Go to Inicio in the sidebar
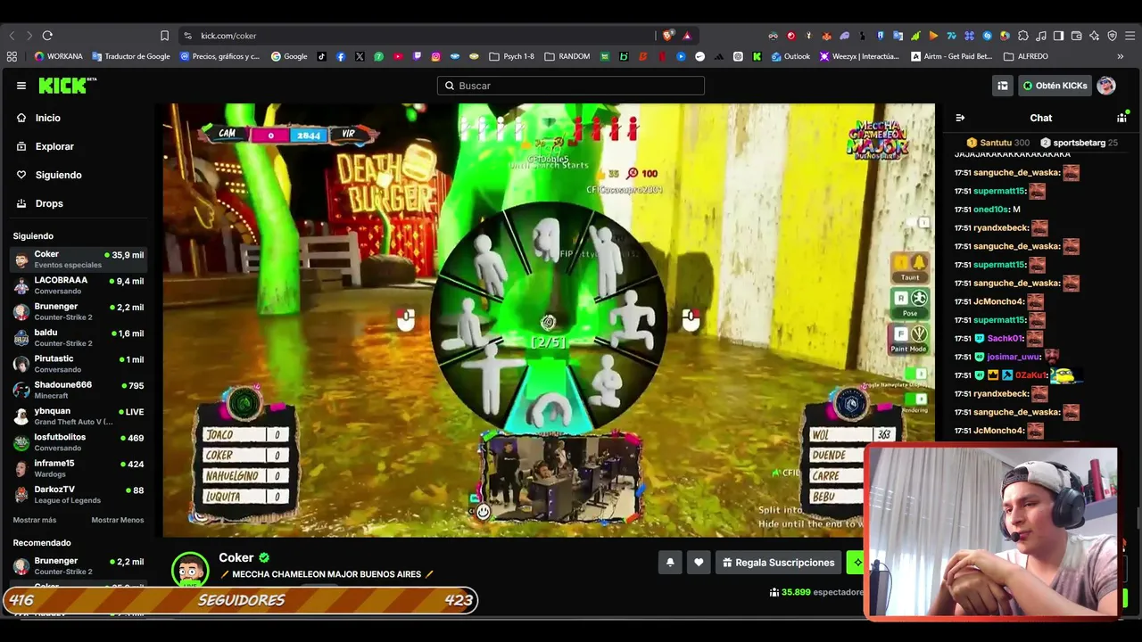1142x642 pixels. (48, 118)
